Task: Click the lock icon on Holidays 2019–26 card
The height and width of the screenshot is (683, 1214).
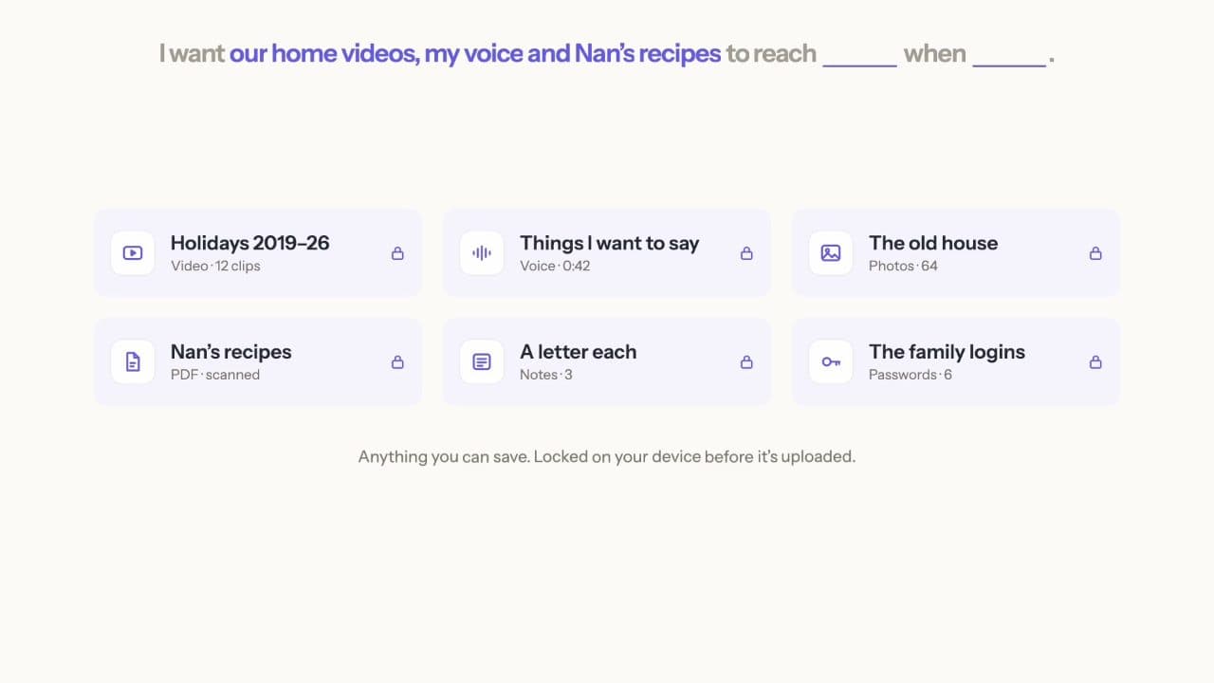Action: (x=397, y=253)
